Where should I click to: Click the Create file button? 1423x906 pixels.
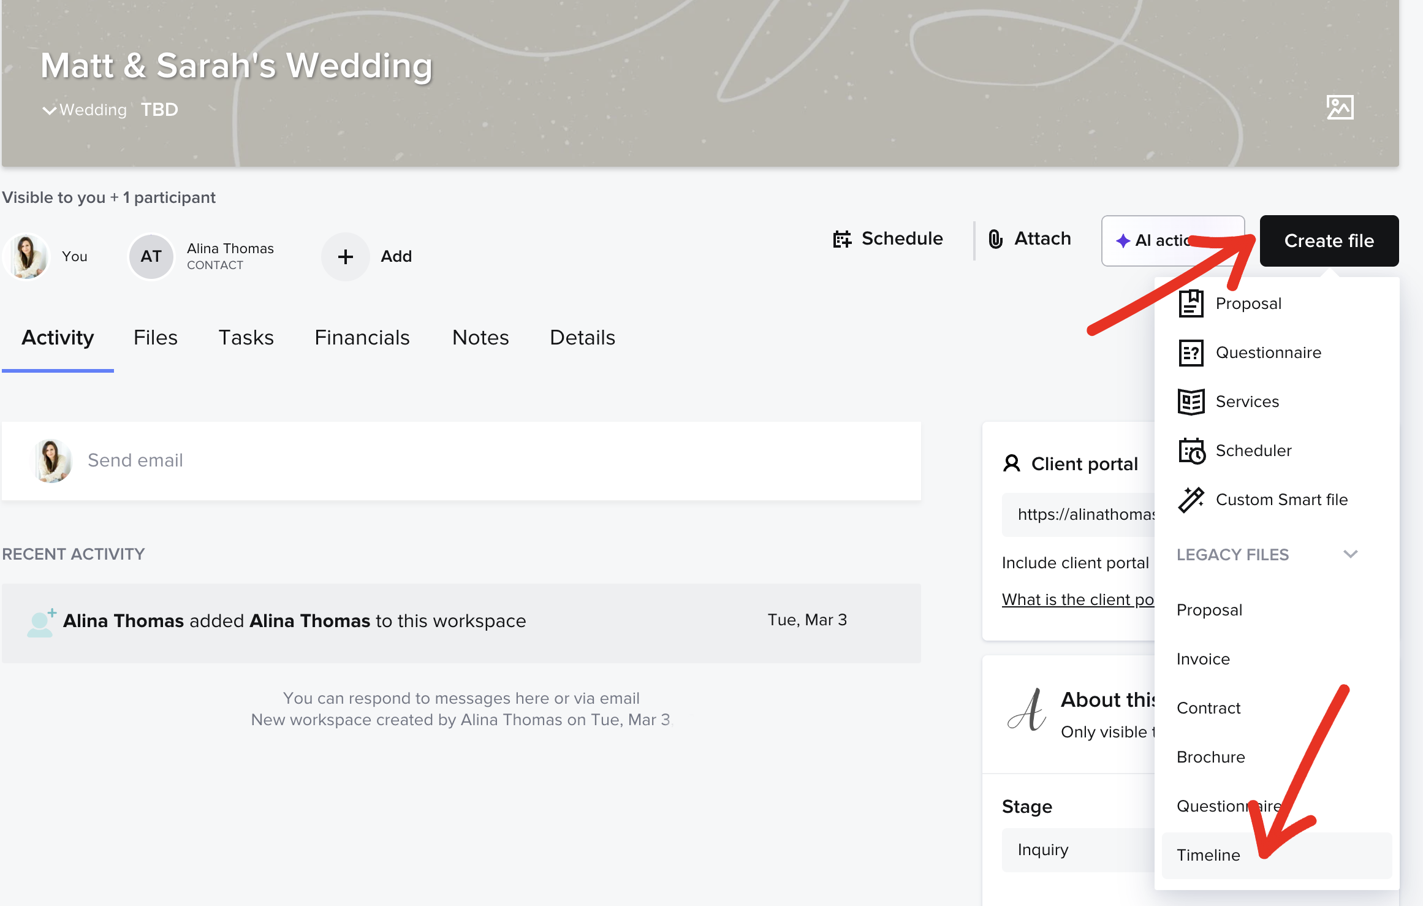pos(1328,240)
